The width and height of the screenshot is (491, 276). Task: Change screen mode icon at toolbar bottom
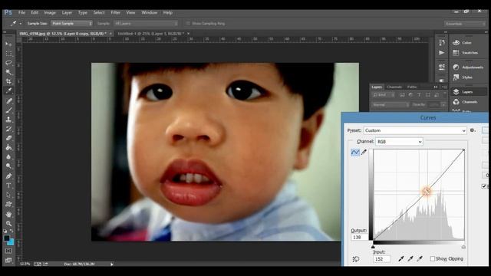(x=8, y=260)
